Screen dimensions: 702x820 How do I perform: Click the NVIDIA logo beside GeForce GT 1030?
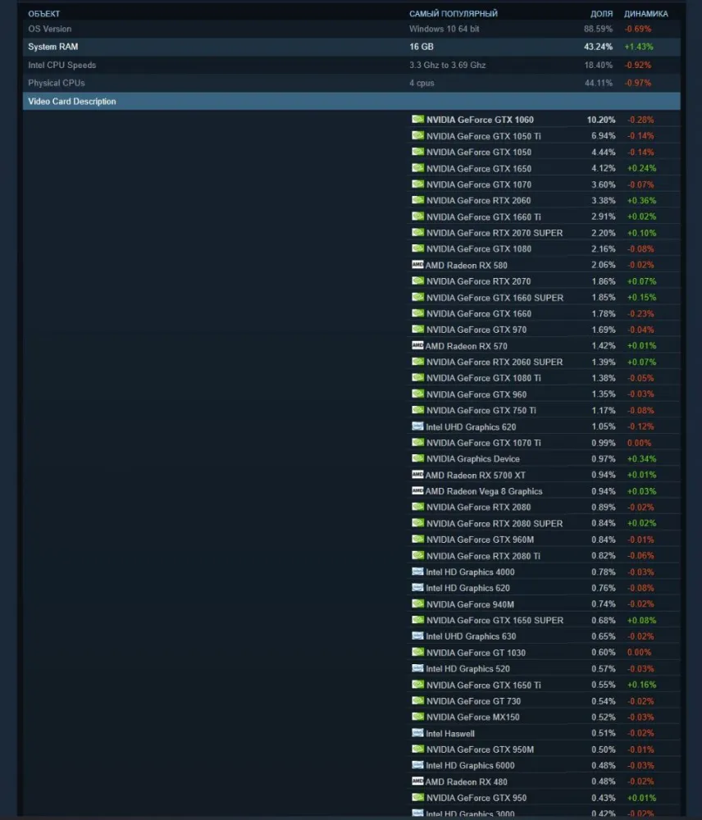coord(417,653)
